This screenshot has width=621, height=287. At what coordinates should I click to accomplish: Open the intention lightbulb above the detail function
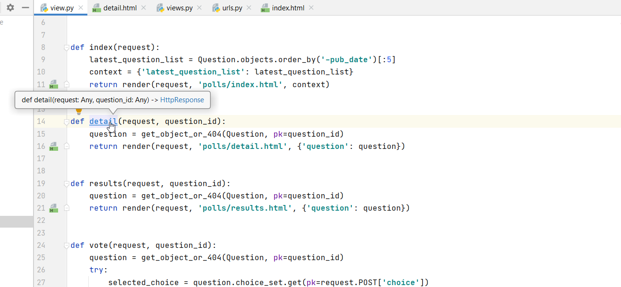78,111
